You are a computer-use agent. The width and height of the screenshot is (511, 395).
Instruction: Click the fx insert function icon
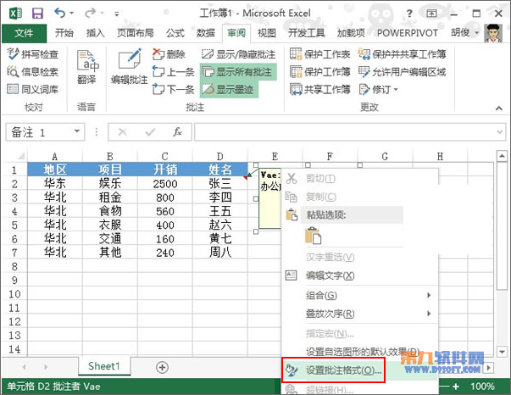(x=177, y=132)
